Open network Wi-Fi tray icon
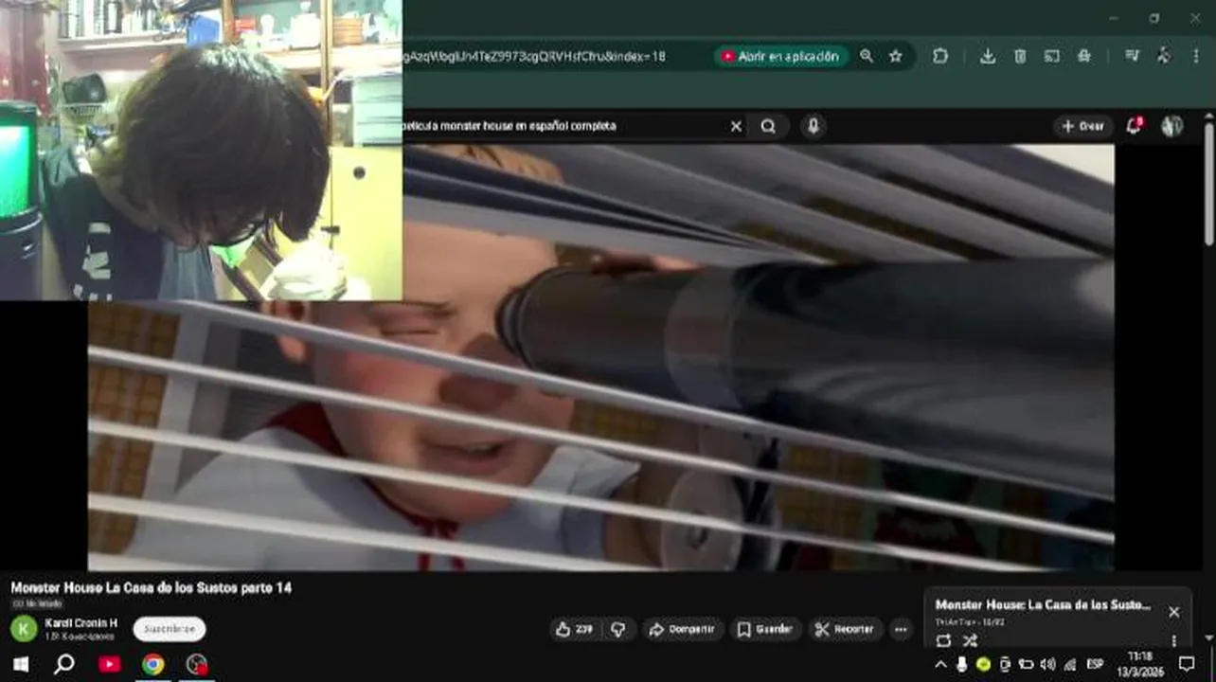This screenshot has height=682, width=1216. click(1070, 664)
